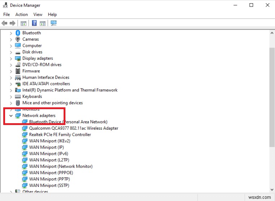The width and height of the screenshot is (275, 201).
Task: Select WAN Miniport (PPTP)
Action: [50, 179]
